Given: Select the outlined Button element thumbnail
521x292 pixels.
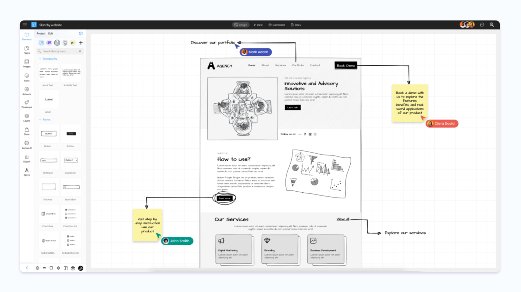Looking at the screenshot, I should (49, 134).
